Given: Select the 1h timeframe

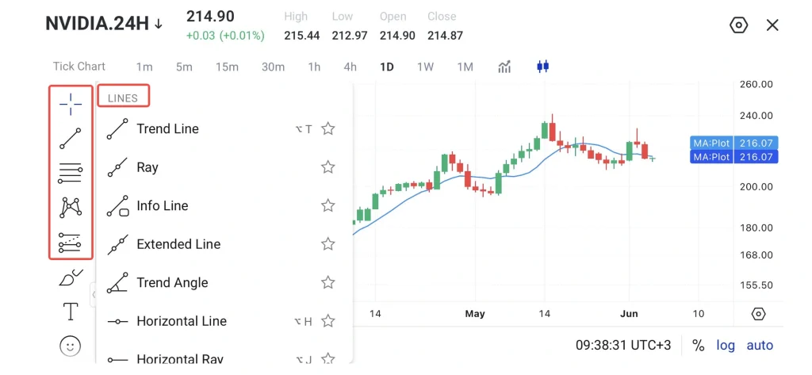Looking at the screenshot, I should tap(314, 67).
